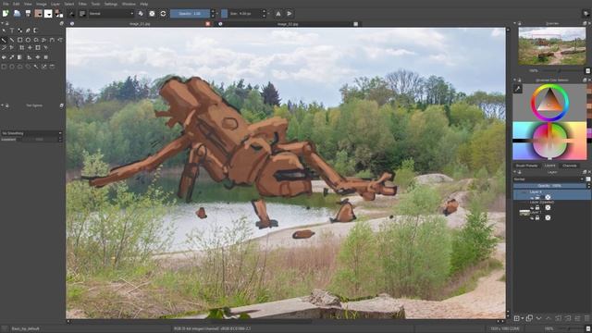The height and width of the screenshot is (333, 592).
Task: Reload the original brush preset
Action: coord(163,13)
